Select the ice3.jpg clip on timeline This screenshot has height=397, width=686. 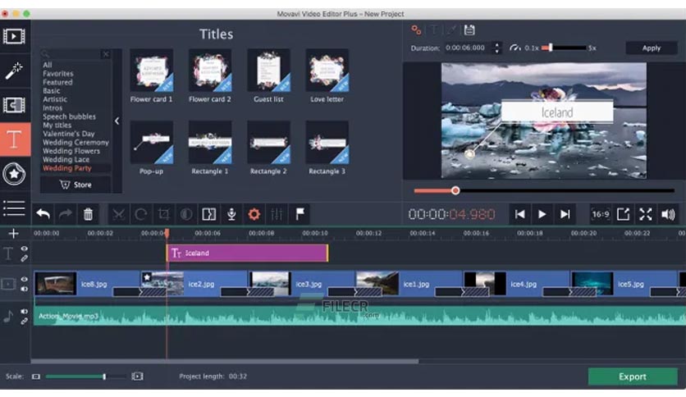coord(302,284)
